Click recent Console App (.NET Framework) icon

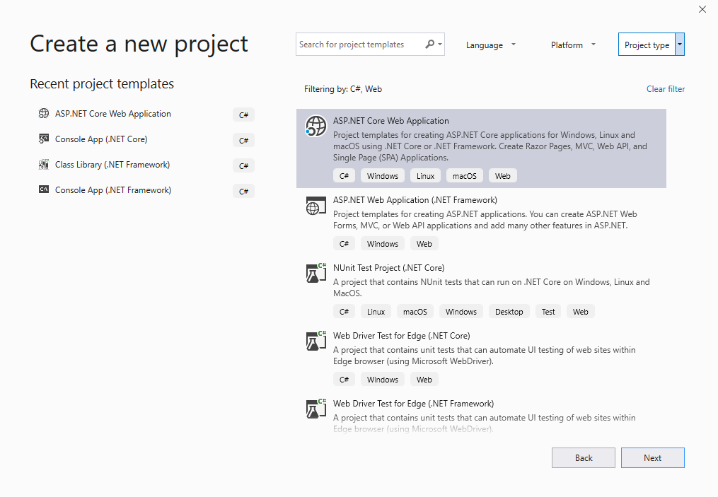(x=44, y=190)
